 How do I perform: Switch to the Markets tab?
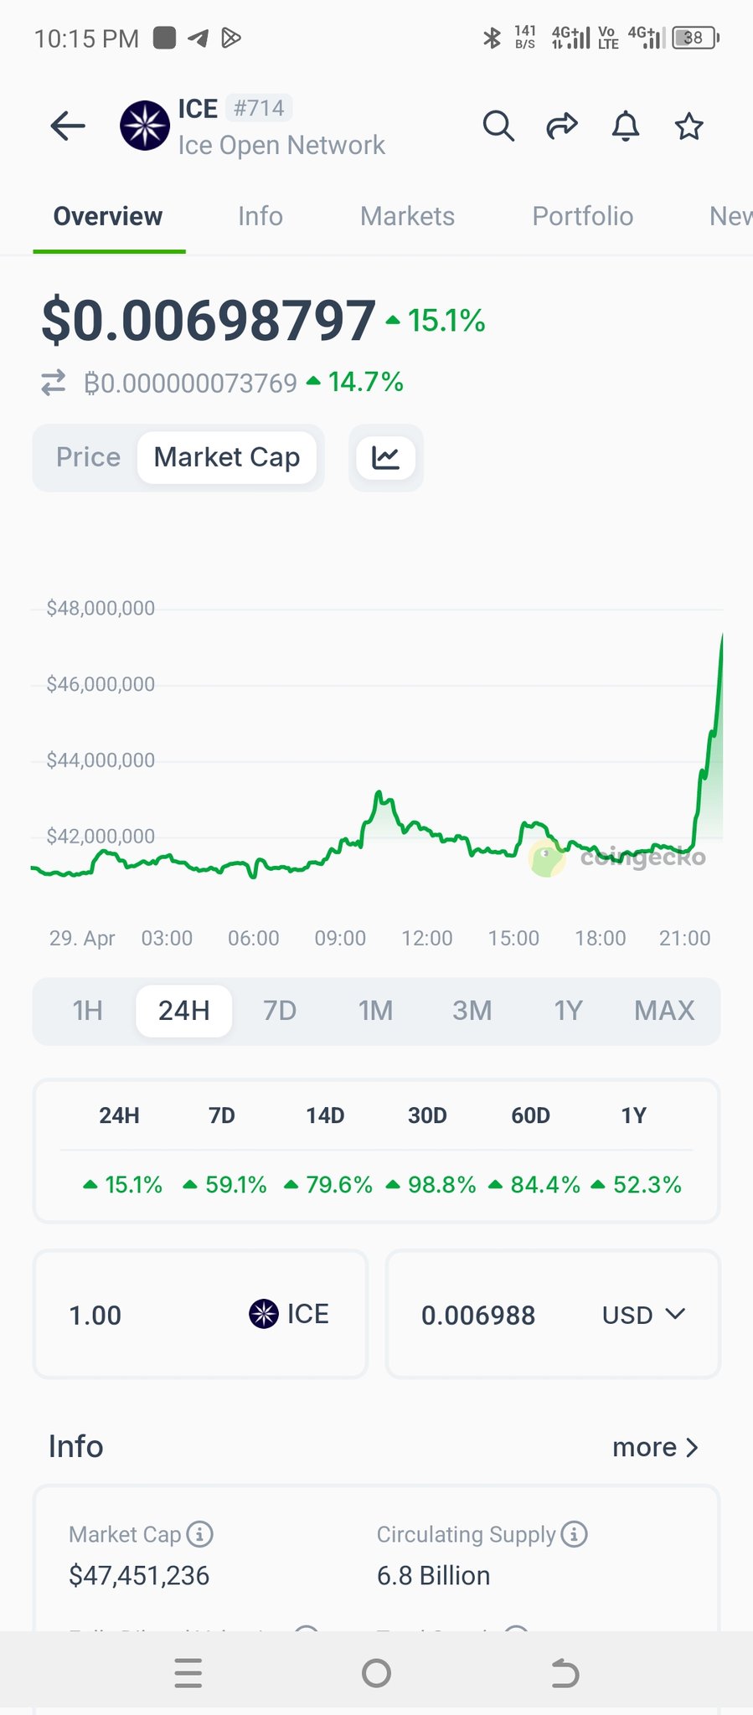pyautogui.click(x=407, y=216)
